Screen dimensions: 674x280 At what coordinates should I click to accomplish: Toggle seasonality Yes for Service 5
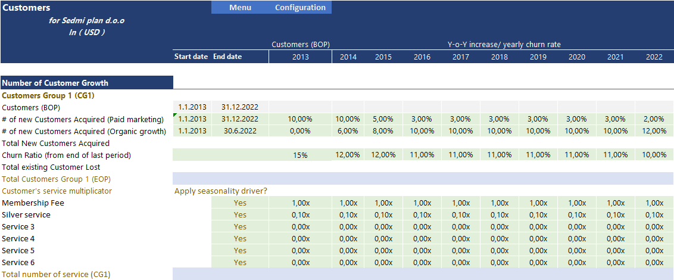(x=240, y=250)
